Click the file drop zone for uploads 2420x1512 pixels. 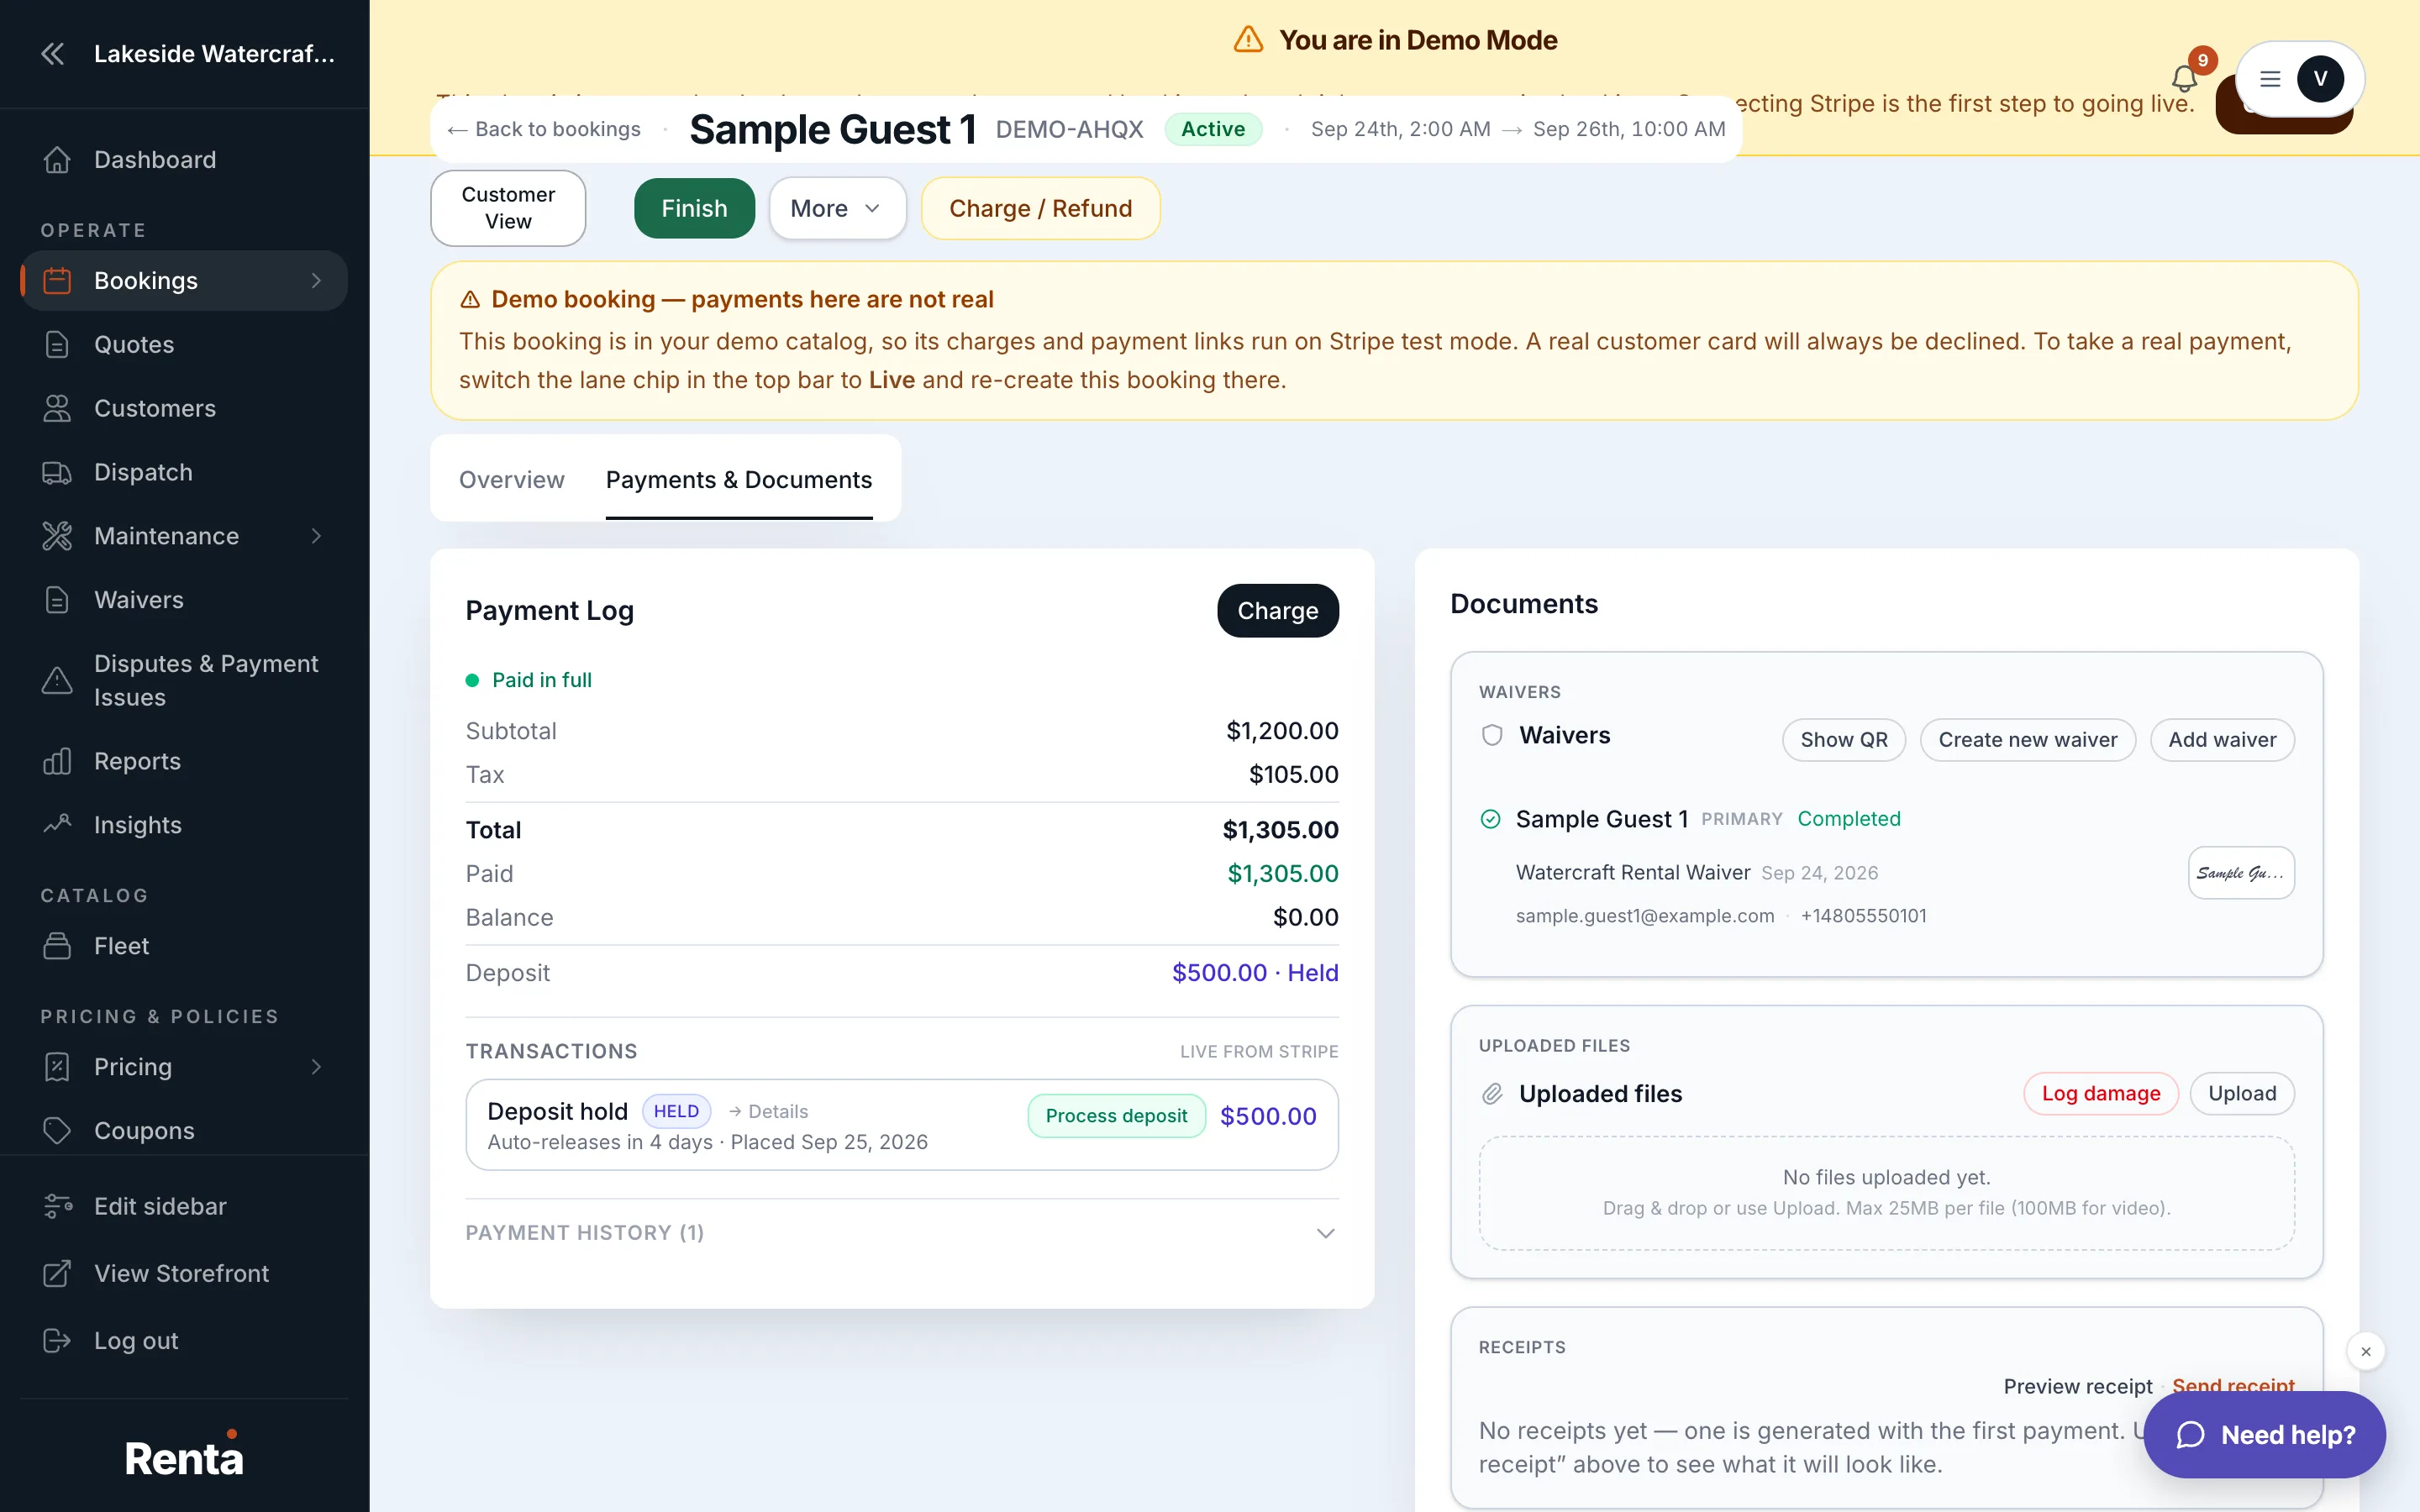[1886, 1192]
